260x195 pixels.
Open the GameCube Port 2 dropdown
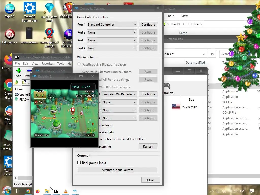112,32
